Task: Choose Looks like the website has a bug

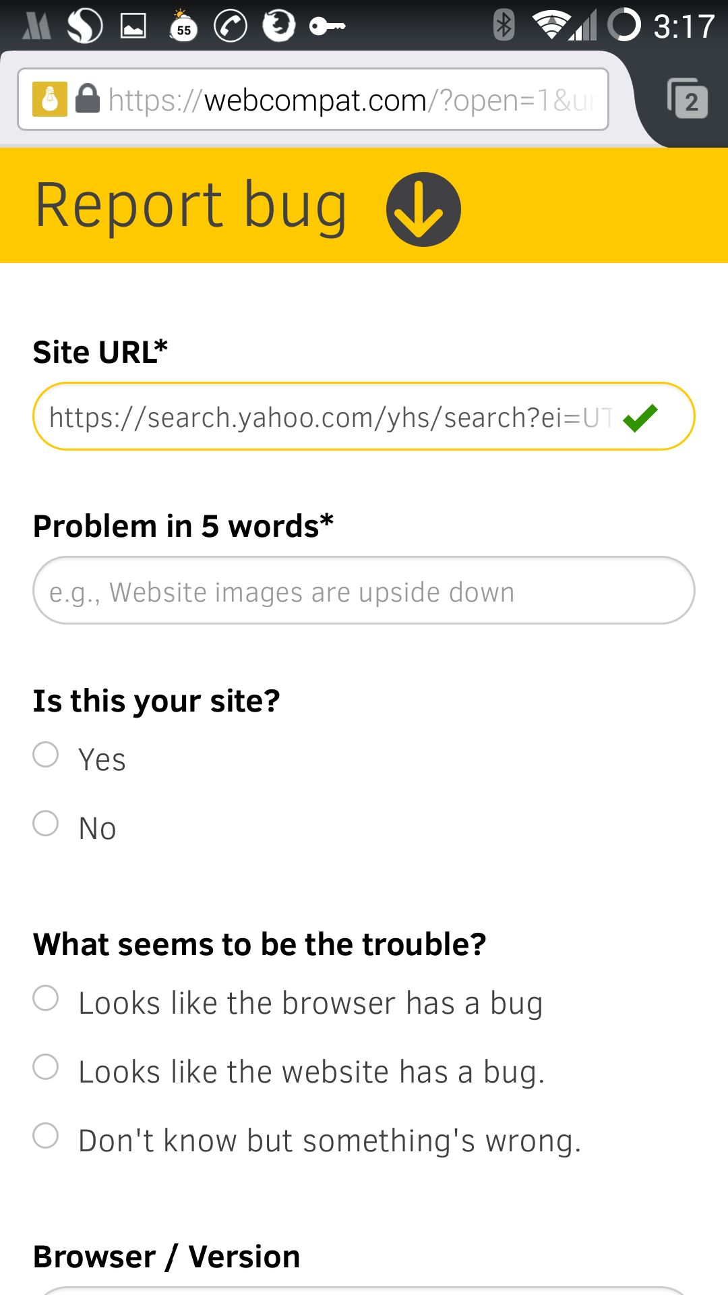Action: coord(46,1067)
